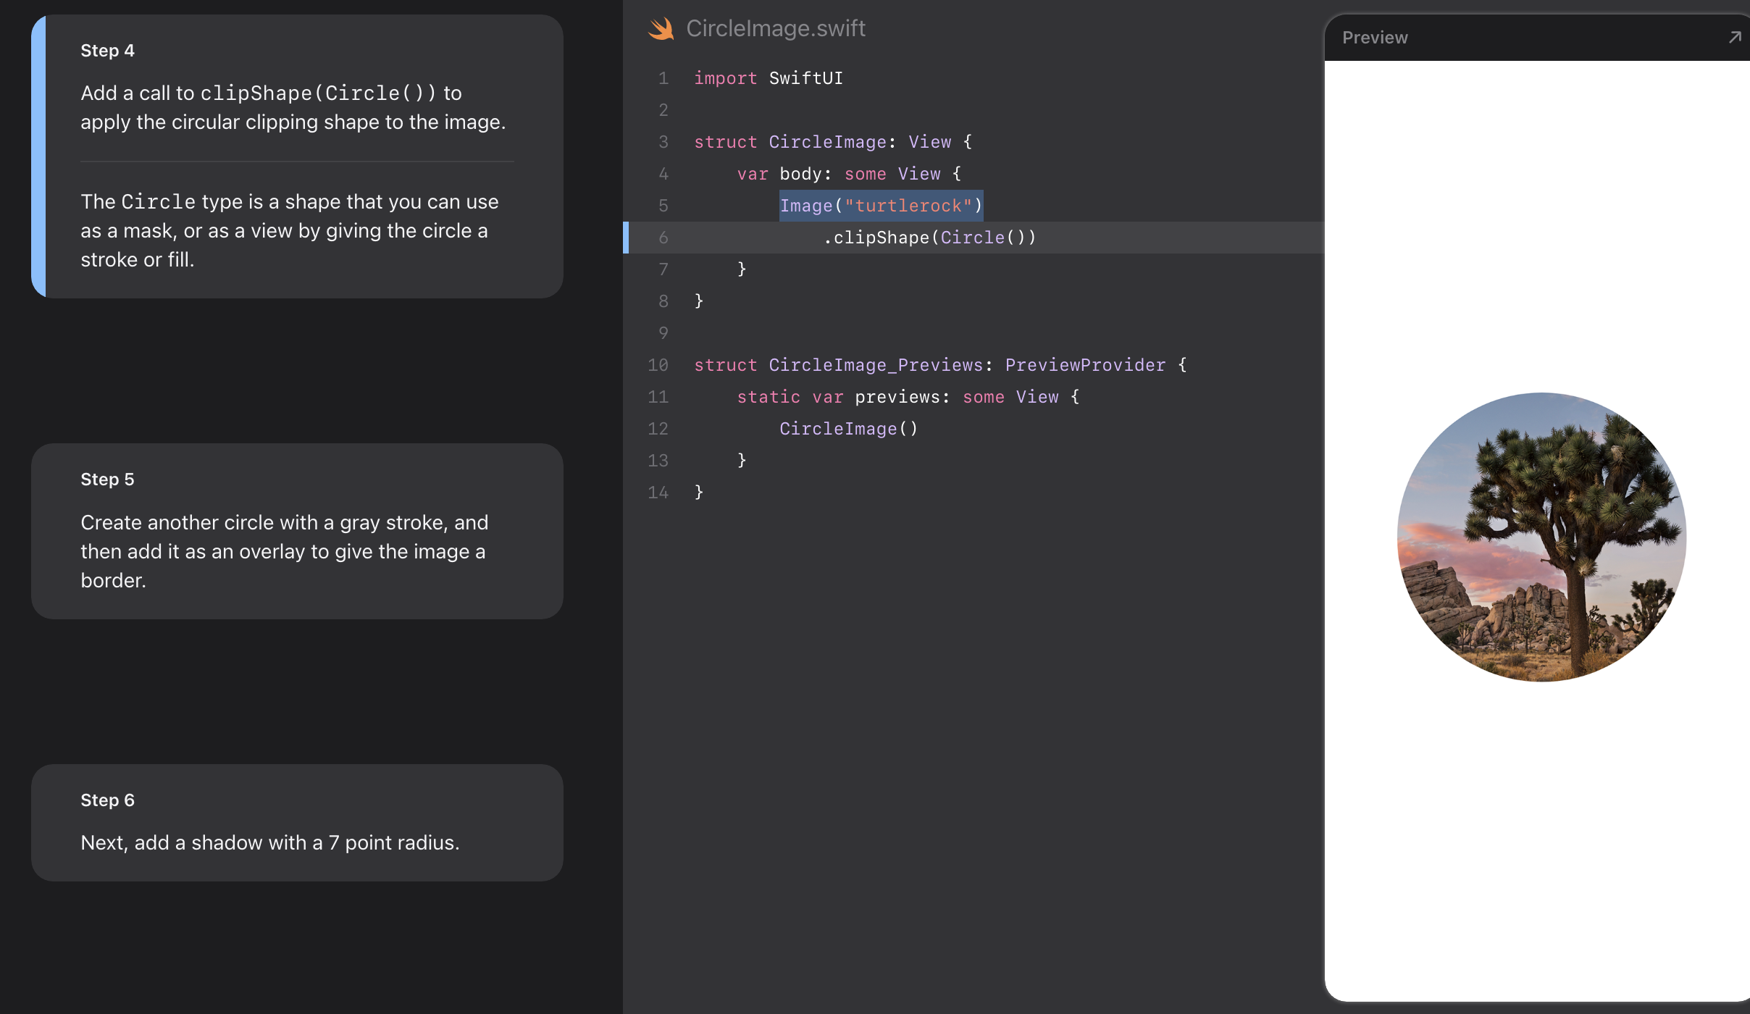
Task: Click line number 6 in gutter
Action: (663, 238)
